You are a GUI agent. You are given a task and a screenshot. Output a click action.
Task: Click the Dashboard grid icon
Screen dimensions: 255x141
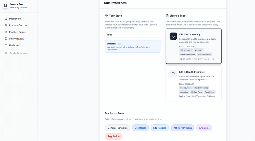(6, 19)
